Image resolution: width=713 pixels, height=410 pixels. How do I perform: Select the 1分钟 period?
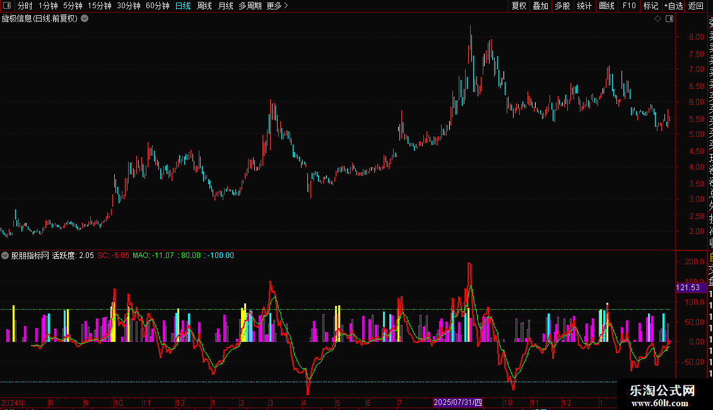(x=48, y=6)
